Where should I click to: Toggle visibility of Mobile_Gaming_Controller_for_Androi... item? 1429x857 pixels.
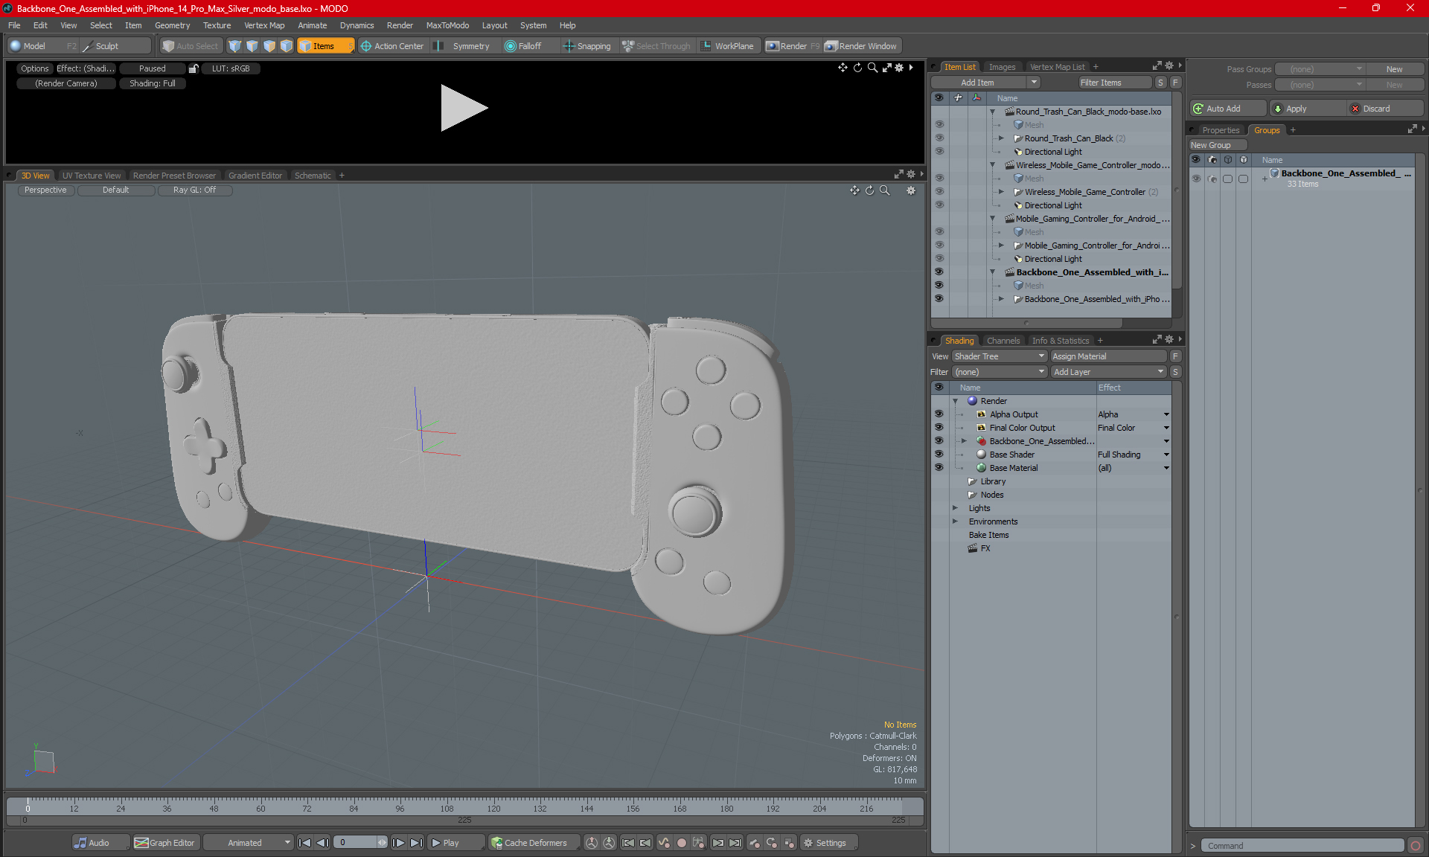coord(939,245)
